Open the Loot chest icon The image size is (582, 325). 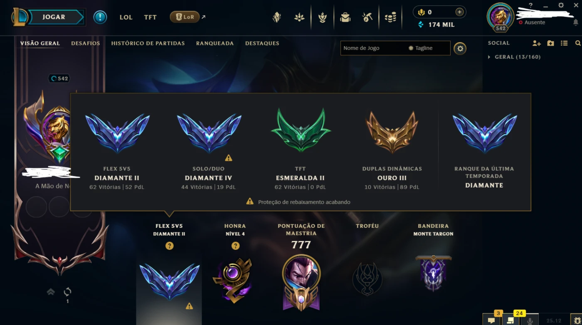367,17
